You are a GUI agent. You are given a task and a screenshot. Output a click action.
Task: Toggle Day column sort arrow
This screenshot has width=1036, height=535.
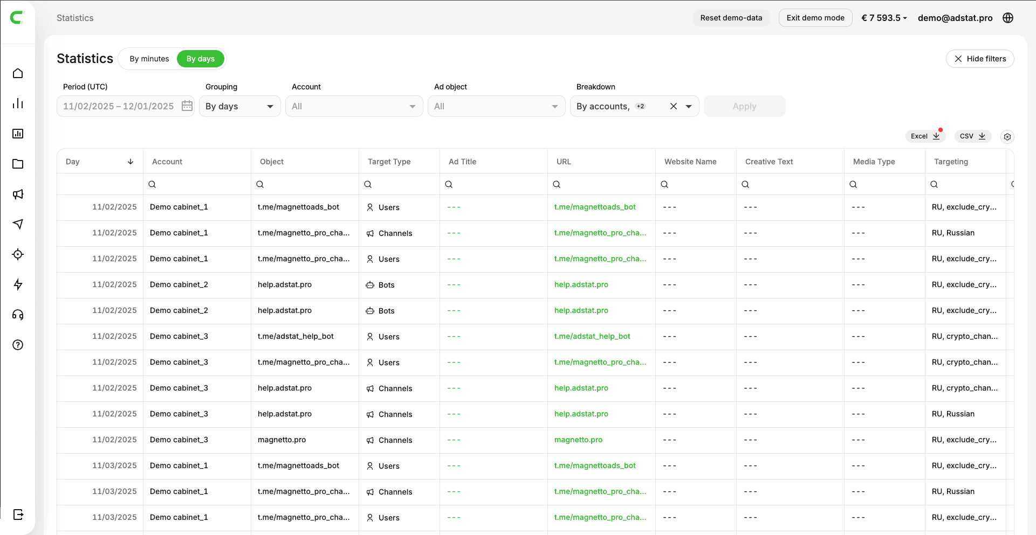point(131,162)
